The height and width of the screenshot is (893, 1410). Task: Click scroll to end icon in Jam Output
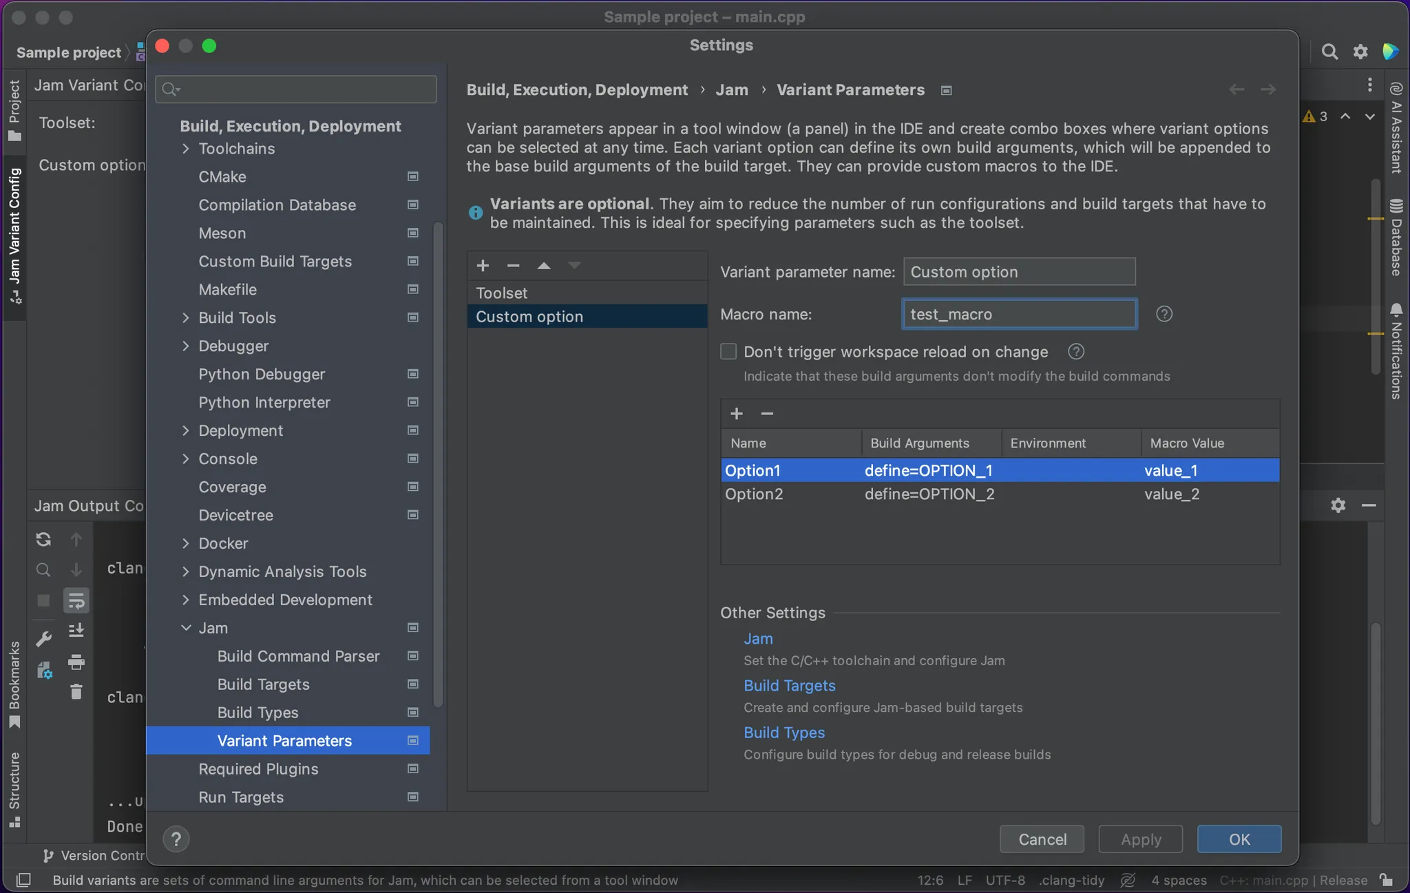click(76, 630)
